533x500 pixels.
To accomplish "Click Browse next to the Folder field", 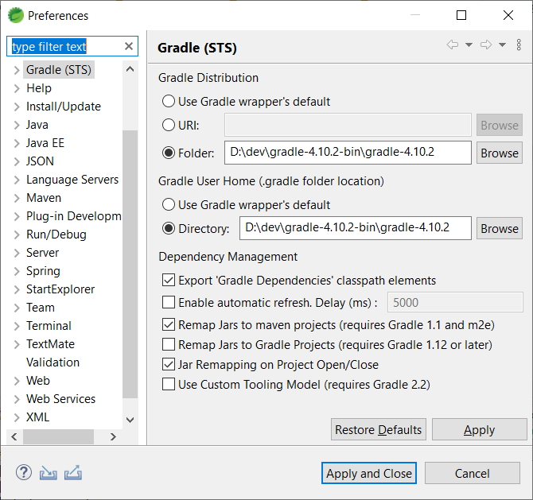I will pyautogui.click(x=500, y=153).
